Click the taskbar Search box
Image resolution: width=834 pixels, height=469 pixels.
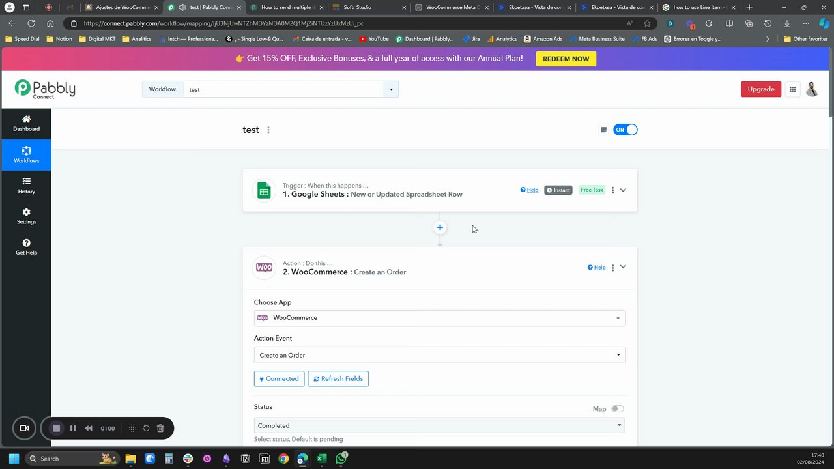[x=72, y=459]
